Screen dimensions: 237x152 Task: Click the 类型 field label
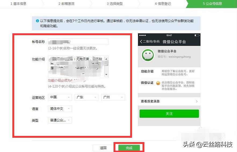pos(35,121)
